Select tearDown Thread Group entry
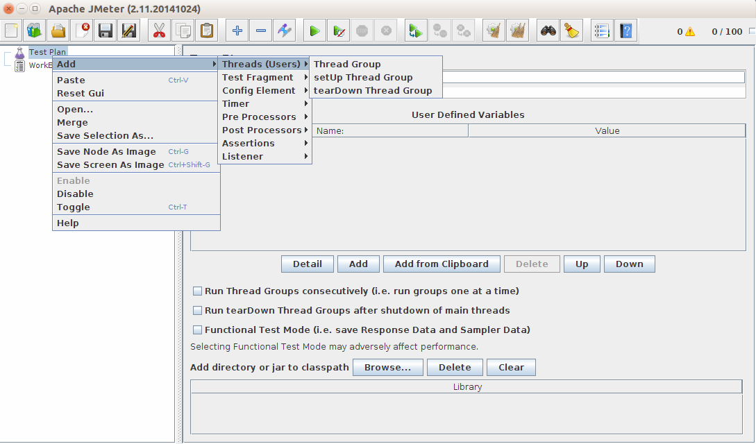The height and width of the screenshot is (444, 756). [375, 90]
